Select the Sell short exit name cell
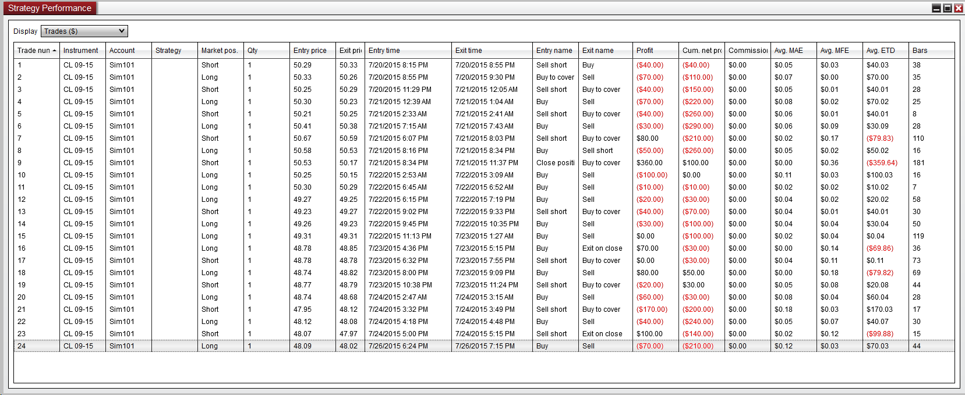 coord(598,151)
